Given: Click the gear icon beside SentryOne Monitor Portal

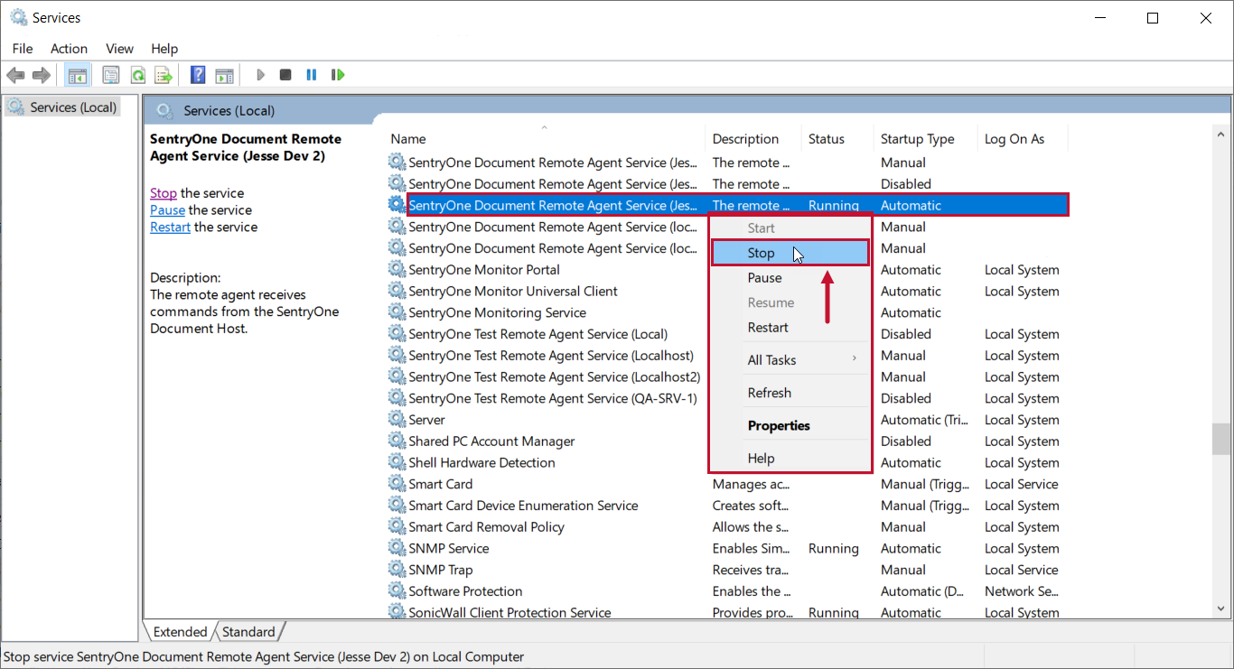Looking at the screenshot, I should (x=397, y=269).
